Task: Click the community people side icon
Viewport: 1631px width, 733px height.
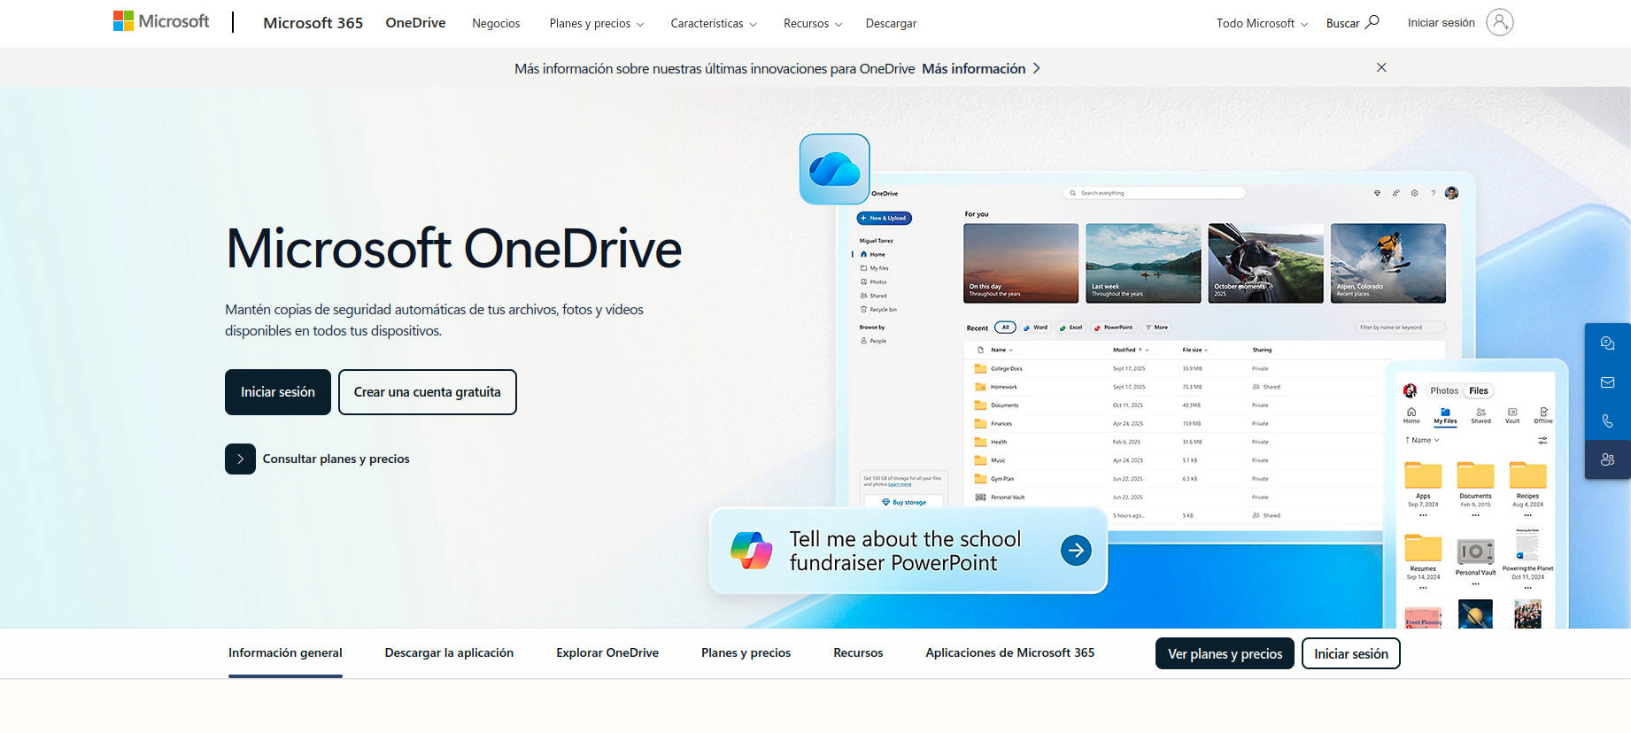Action: (1607, 459)
